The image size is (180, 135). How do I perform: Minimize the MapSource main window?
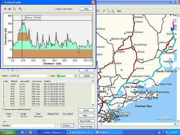[x=170, y=2]
